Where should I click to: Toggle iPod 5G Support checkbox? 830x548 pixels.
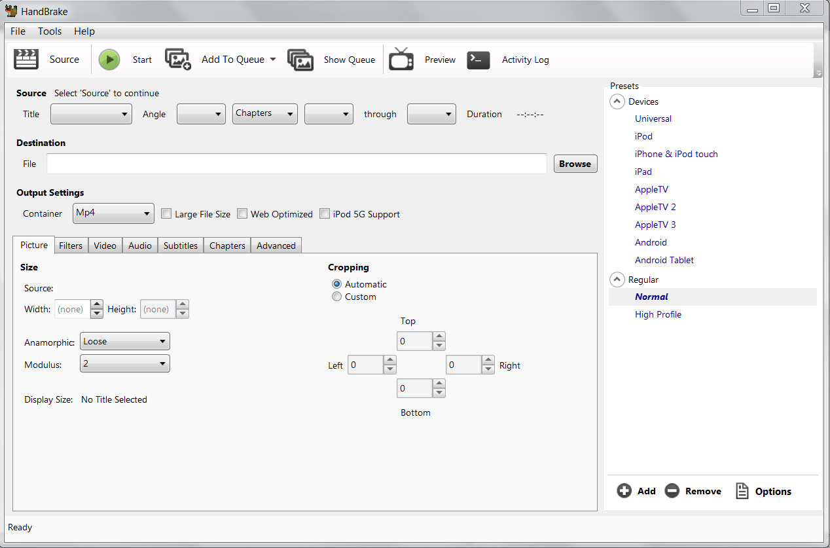tap(325, 213)
